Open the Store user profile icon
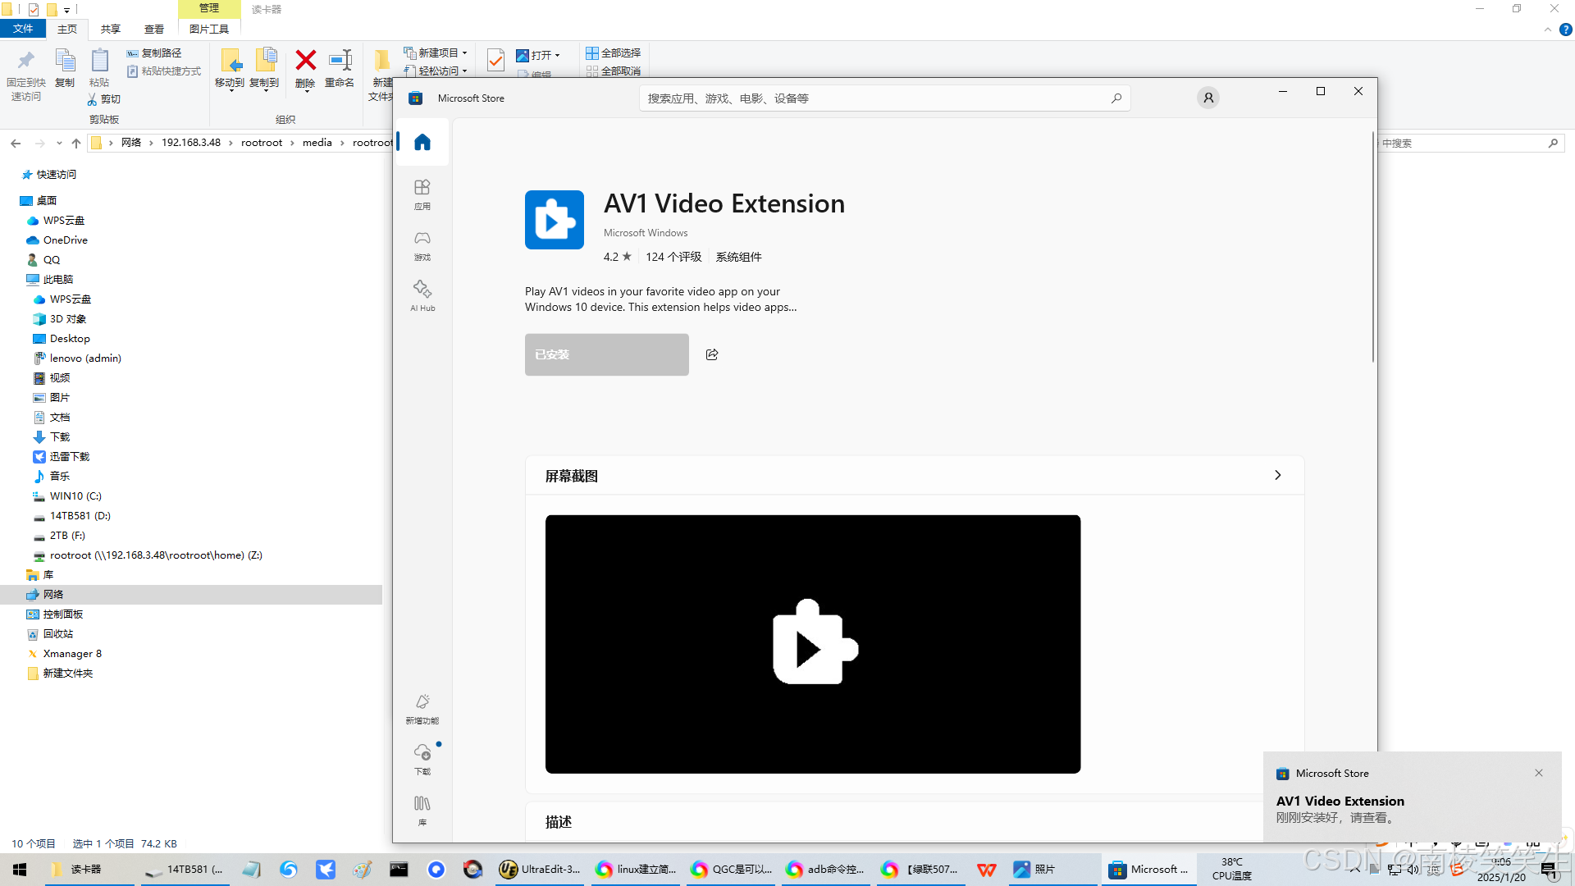The width and height of the screenshot is (1575, 886). pos(1207,98)
